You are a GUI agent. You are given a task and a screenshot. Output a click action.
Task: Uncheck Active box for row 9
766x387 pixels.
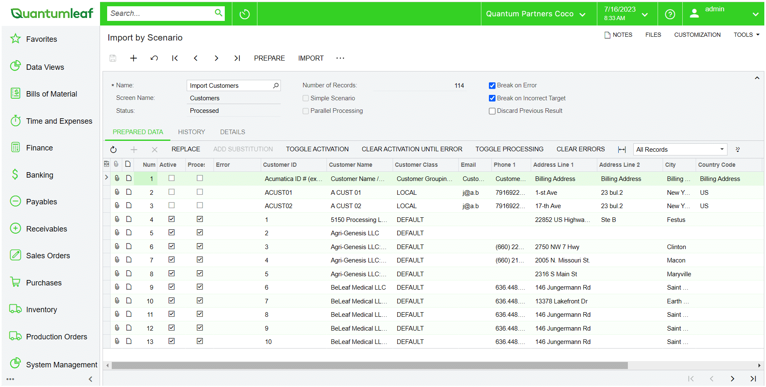172,287
